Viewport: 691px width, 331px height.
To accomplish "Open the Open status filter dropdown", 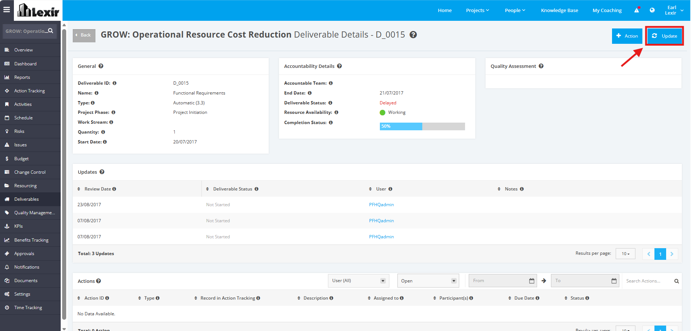I will click(x=428, y=281).
